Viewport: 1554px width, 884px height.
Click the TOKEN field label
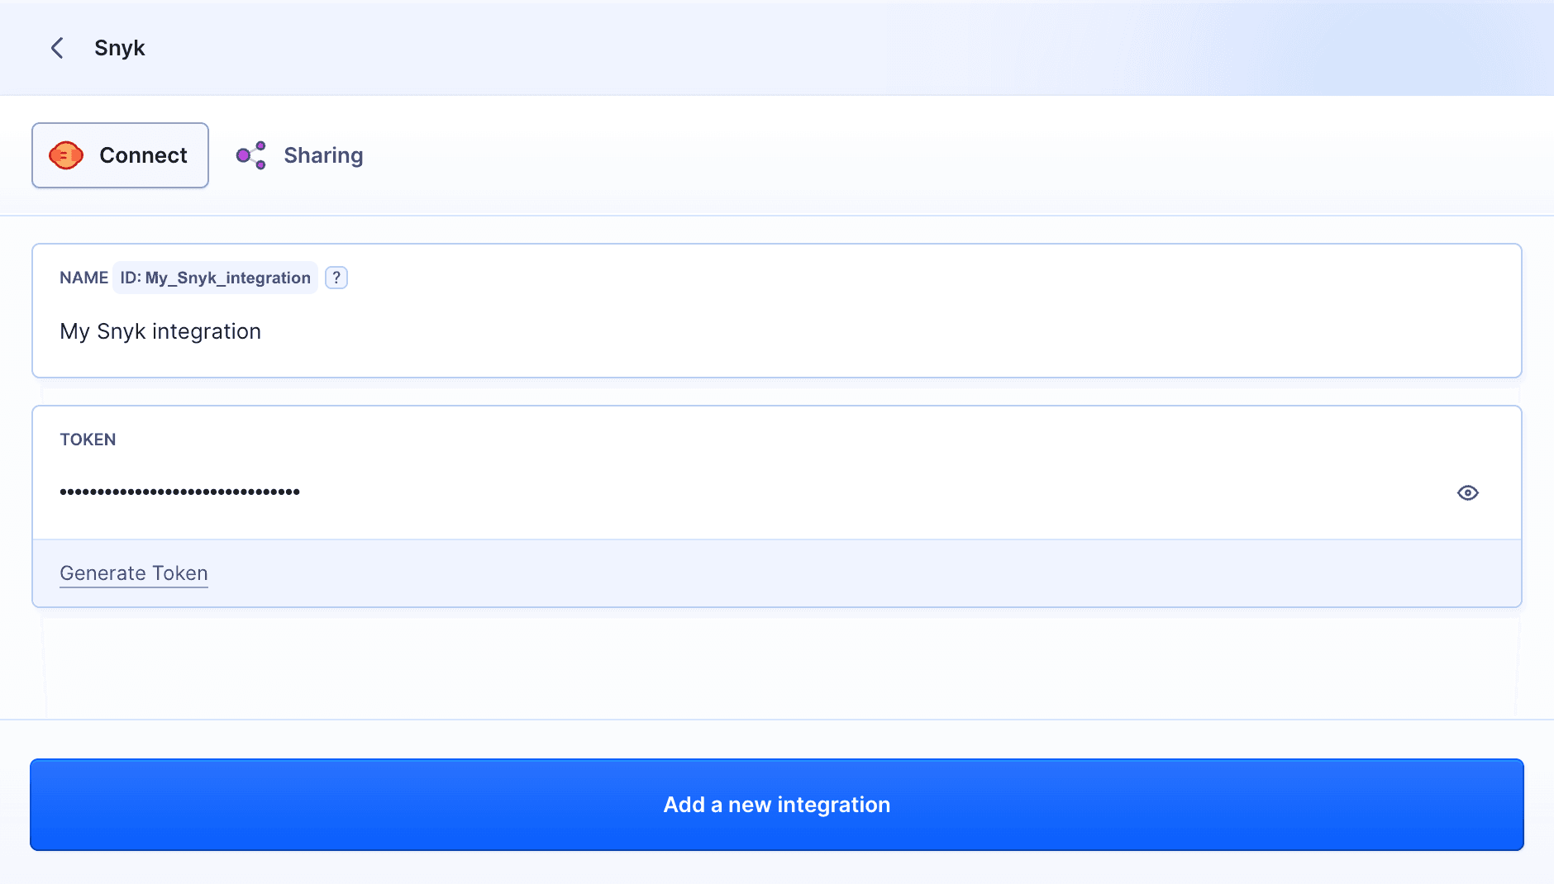[88, 440]
